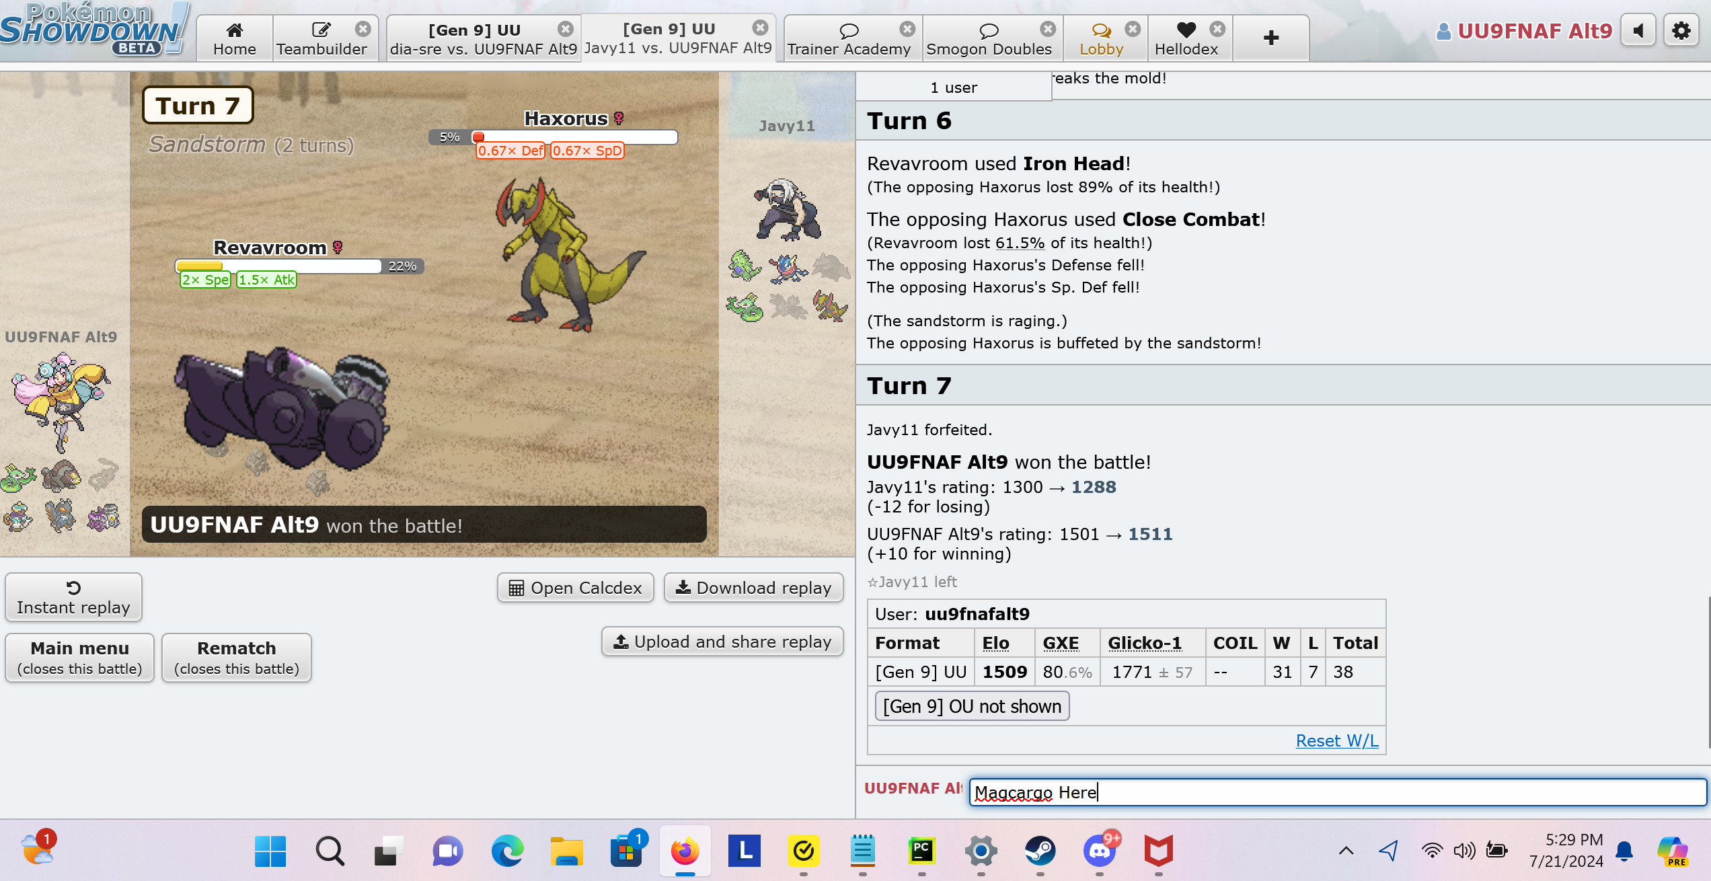This screenshot has height=881, width=1711.
Task: Click the UU9FNAF Alt9 username in the header
Action: (x=1524, y=31)
